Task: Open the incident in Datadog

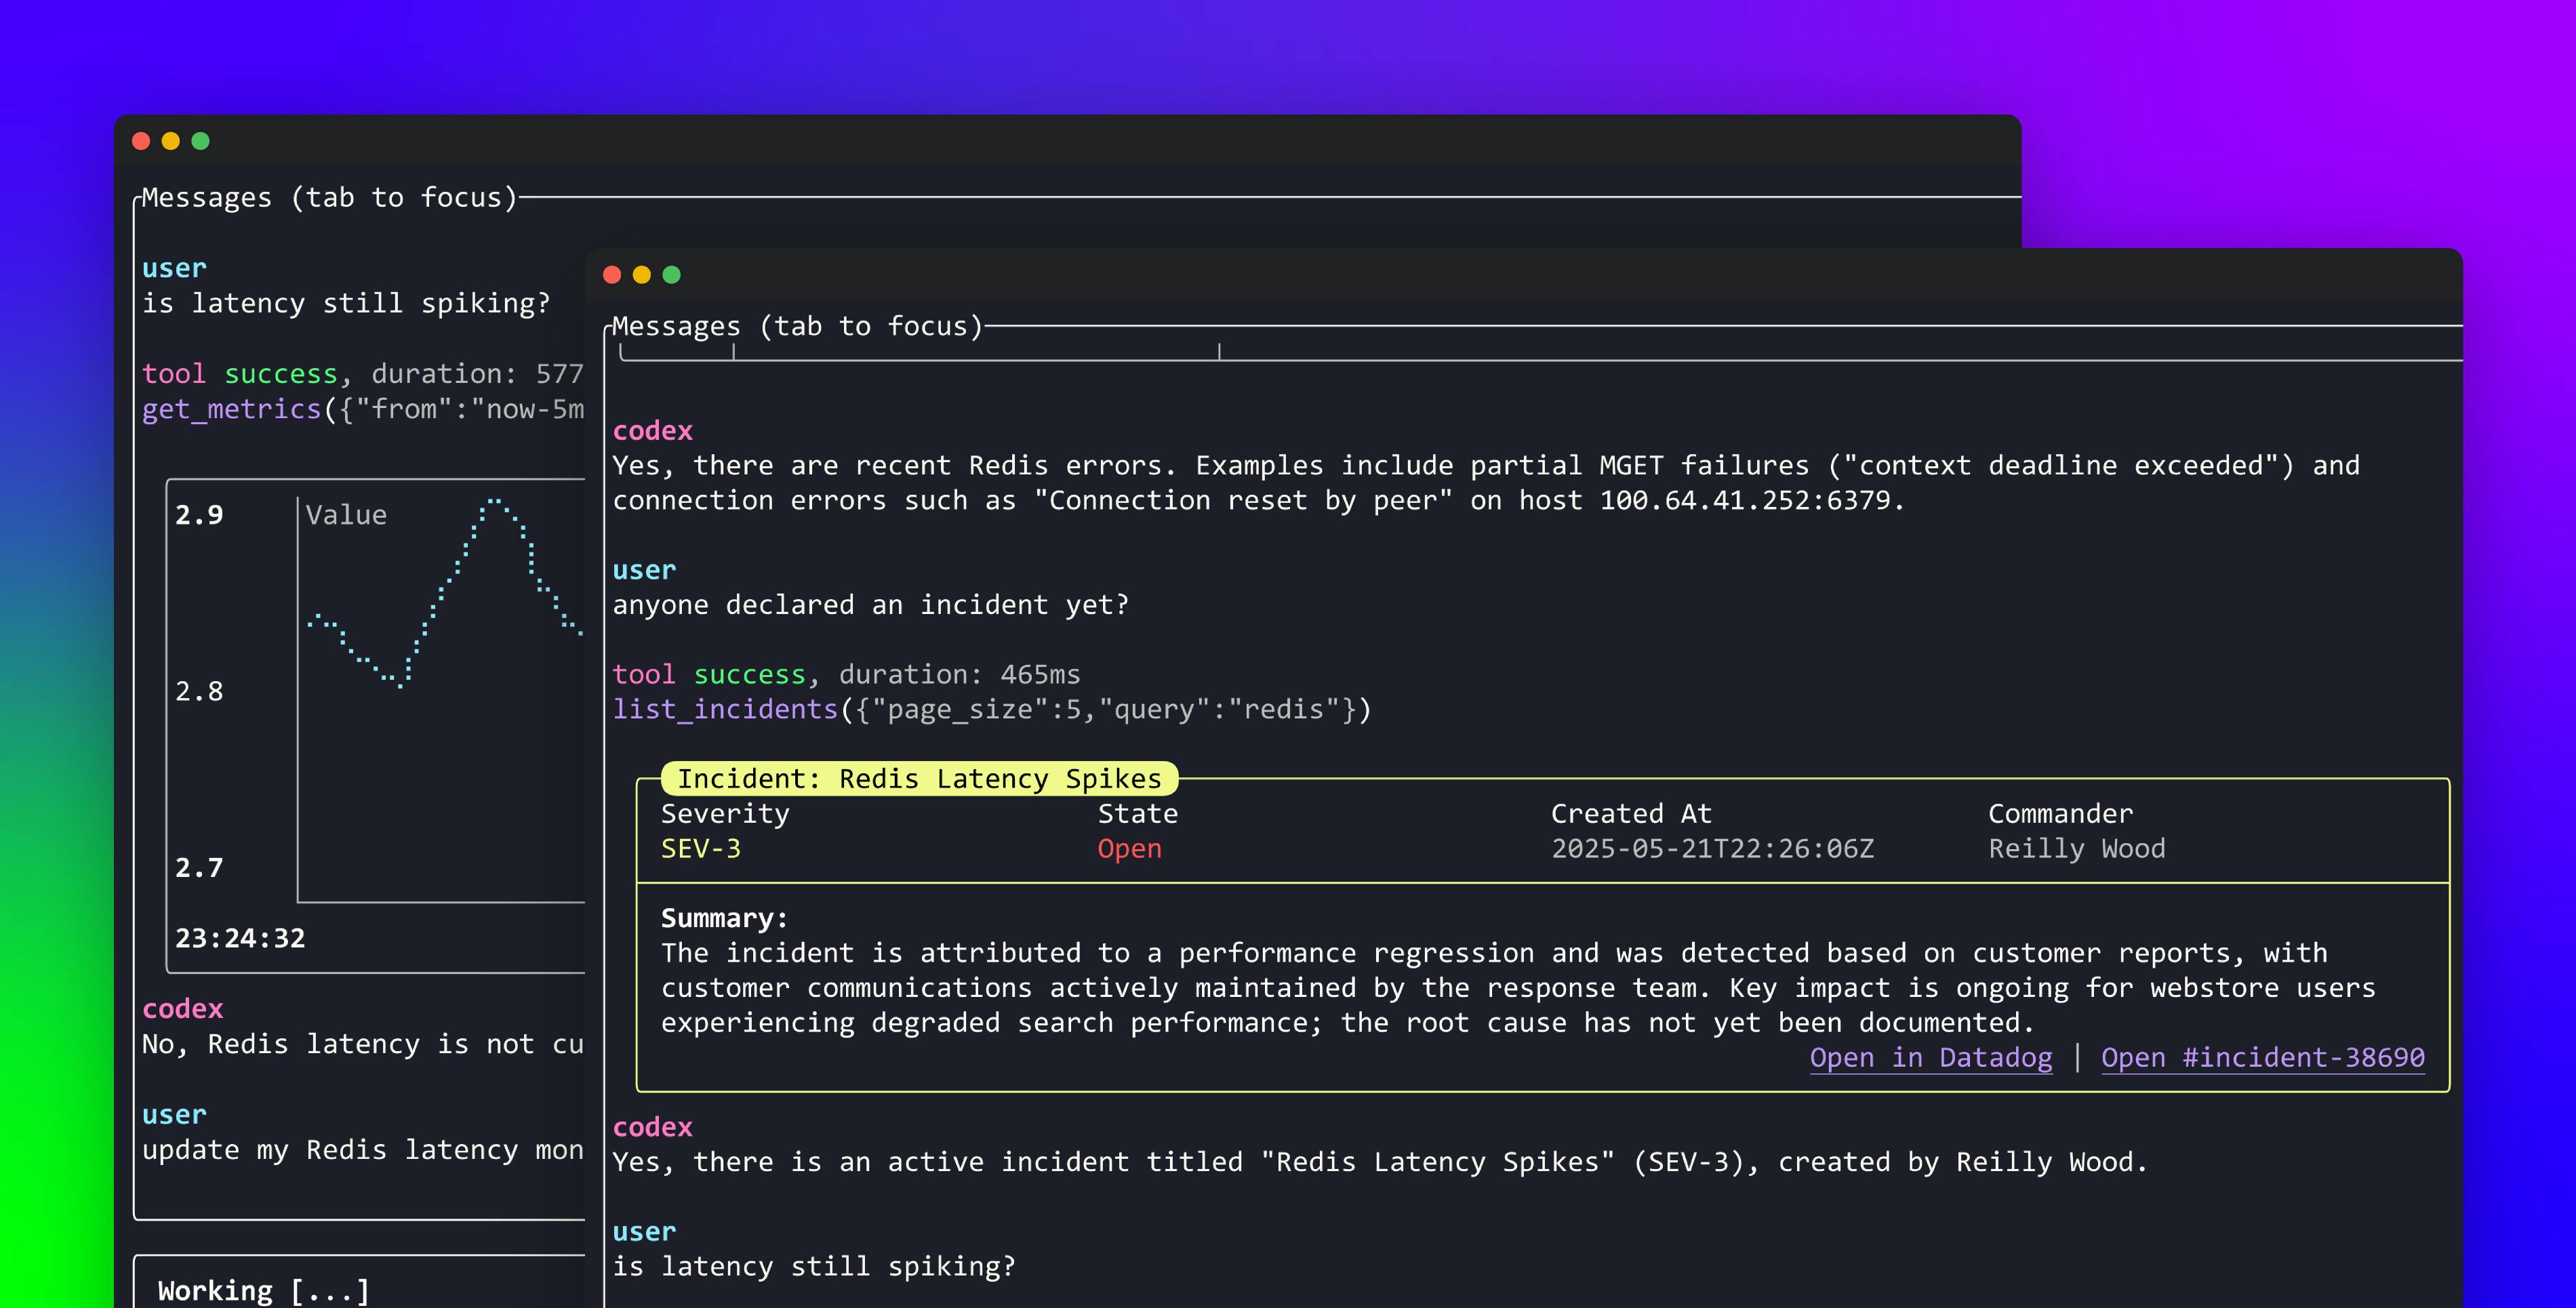Action: point(1931,1057)
